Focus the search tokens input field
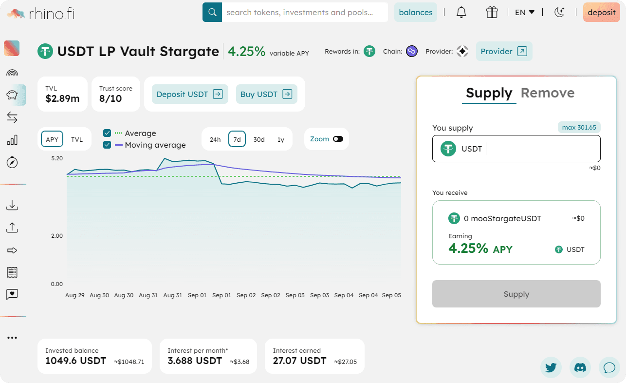This screenshot has width=626, height=383. [x=305, y=12]
